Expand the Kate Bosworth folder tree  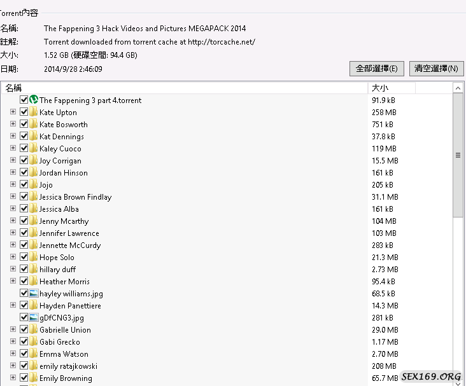[13, 124]
